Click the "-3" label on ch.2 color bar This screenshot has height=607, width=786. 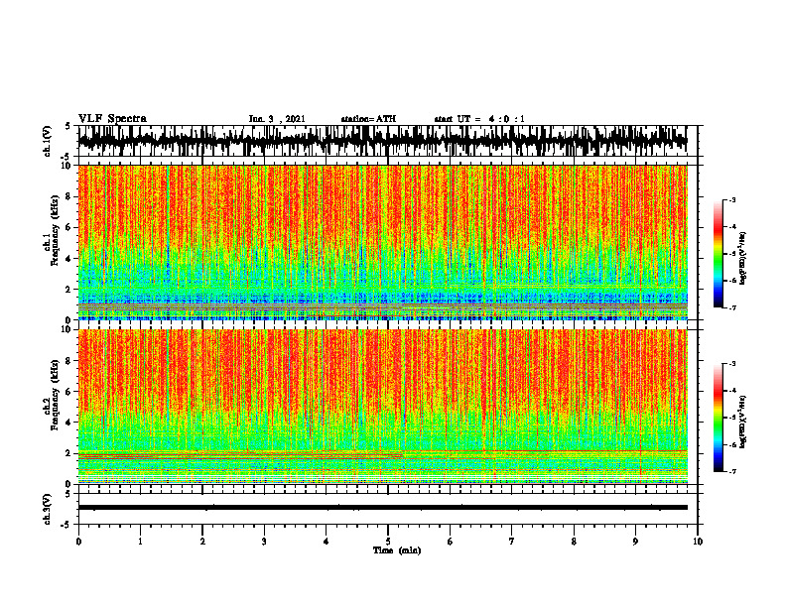click(732, 364)
